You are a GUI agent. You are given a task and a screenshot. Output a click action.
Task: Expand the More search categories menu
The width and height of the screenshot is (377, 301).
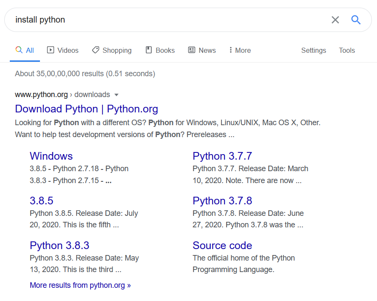click(240, 50)
